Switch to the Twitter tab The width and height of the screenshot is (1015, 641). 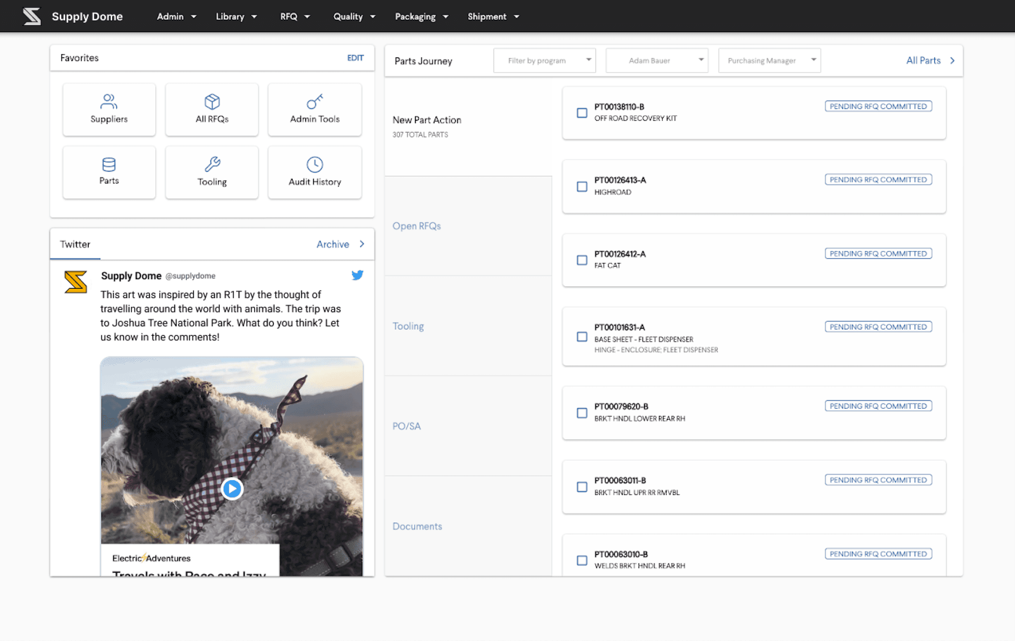click(75, 244)
